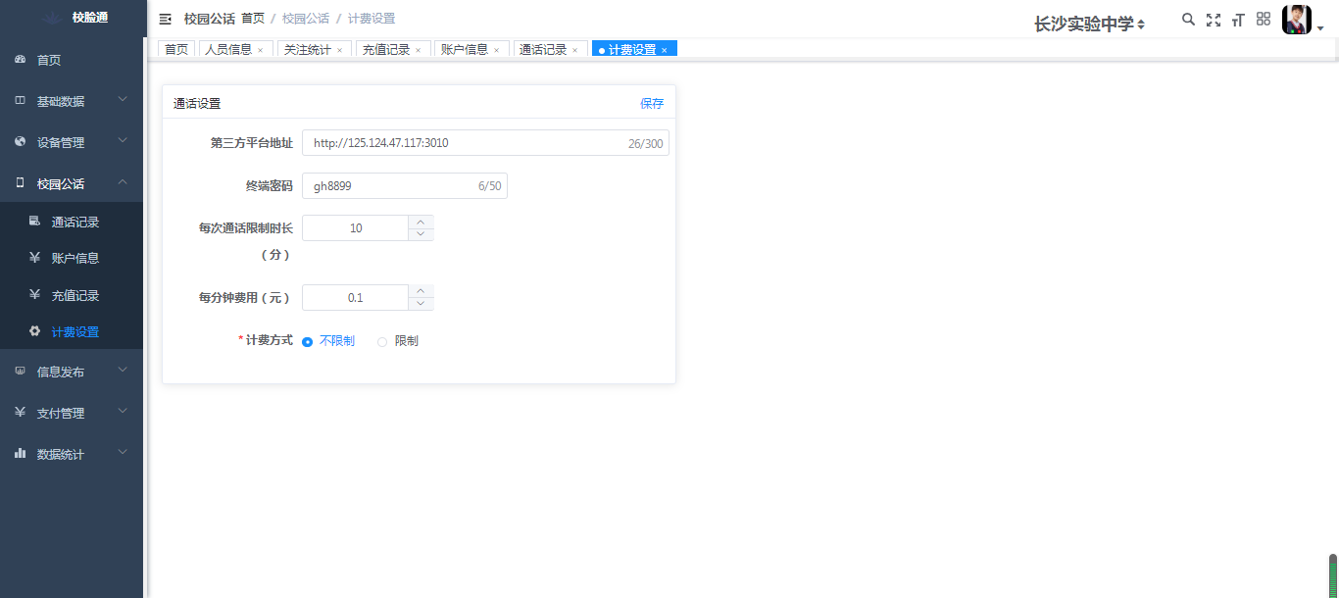Image resolution: width=1339 pixels, height=598 pixels.
Task: Select the 不限制 billing radio option
Action: coord(308,341)
